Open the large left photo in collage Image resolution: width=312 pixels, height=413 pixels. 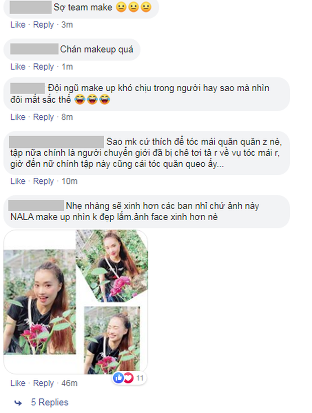click(x=40, y=302)
